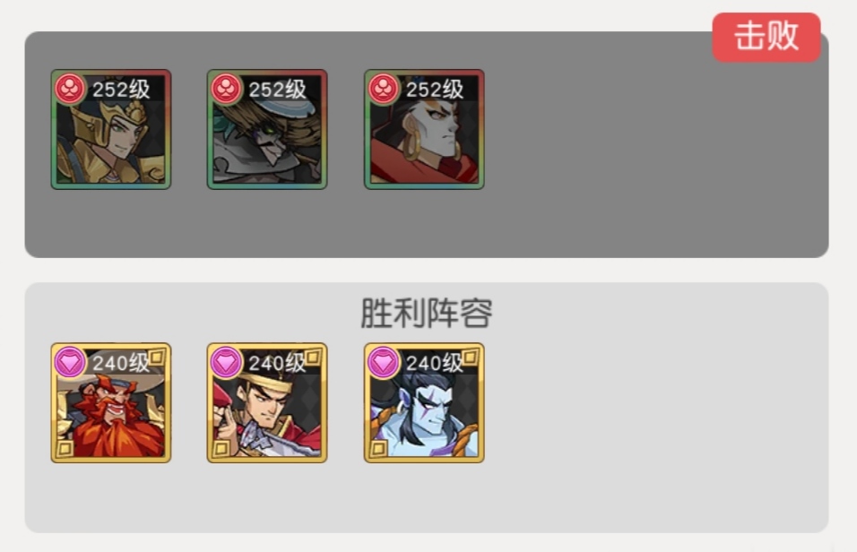This screenshot has height=552, width=857.
Task: Click red faction badge on red-robed hero
Action: pyautogui.click(x=383, y=89)
